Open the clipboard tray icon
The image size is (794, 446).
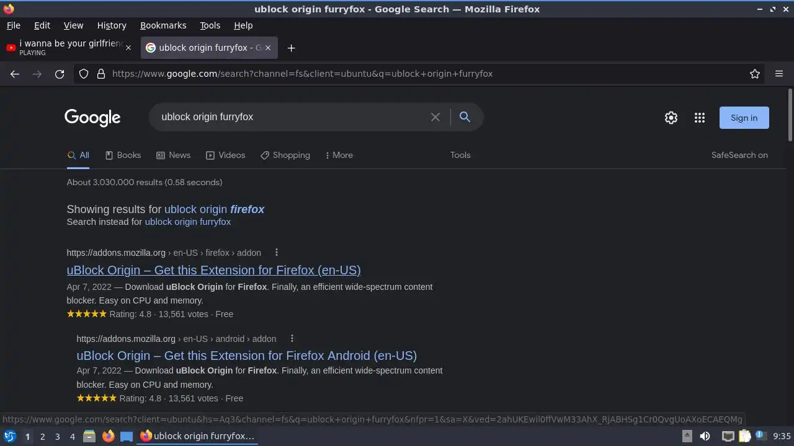[x=744, y=436]
